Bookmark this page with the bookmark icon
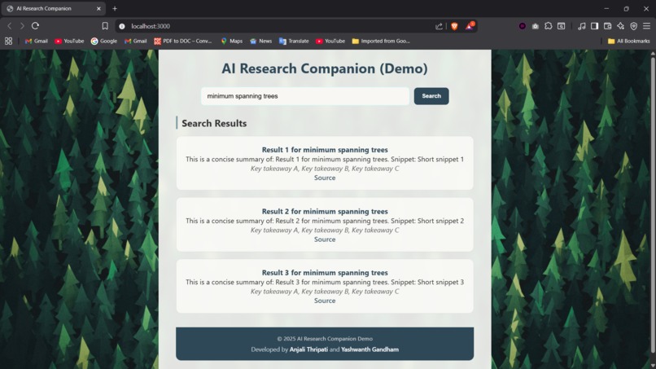656x369 pixels. tap(105, 26)
